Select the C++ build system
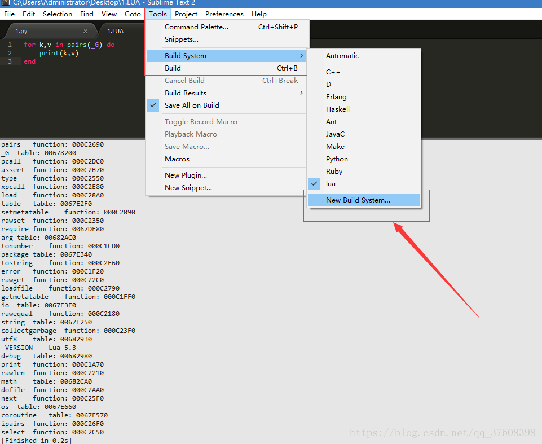542x444 pixels. [334, 72]
